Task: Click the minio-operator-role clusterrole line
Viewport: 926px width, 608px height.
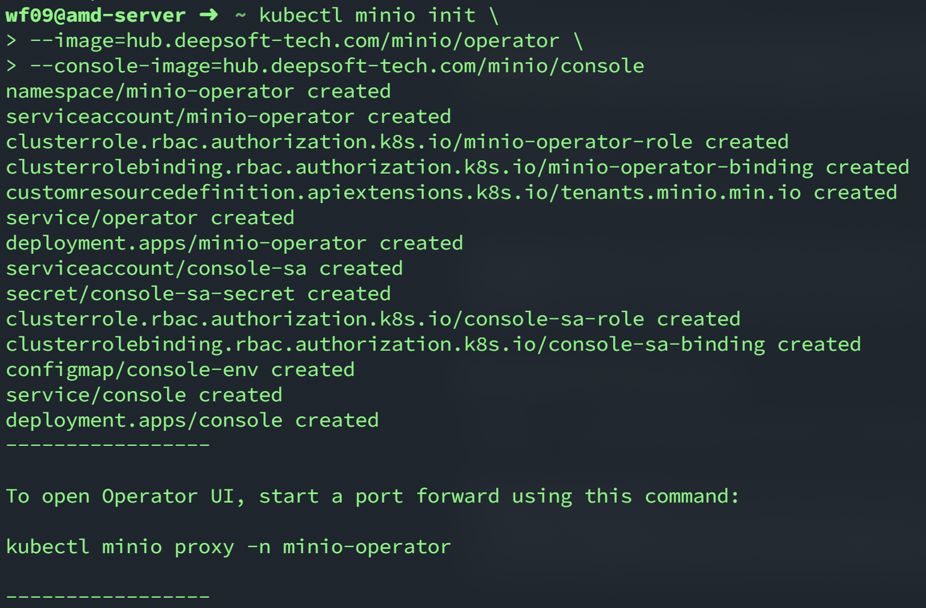Action: pyautogui.click(x=397, y=142)
